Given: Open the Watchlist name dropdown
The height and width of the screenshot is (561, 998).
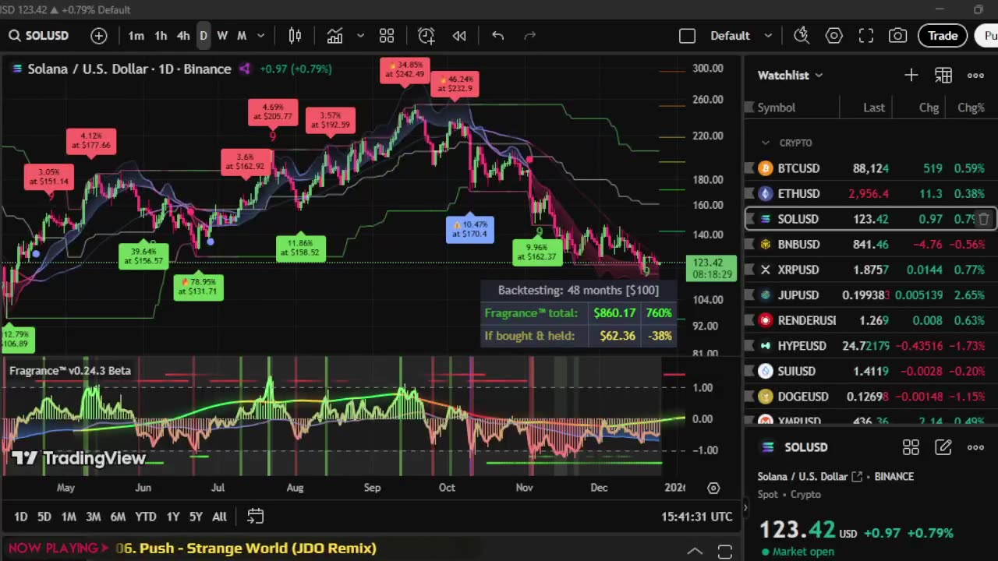Looking at the screenshot, I should coord(790,76).
